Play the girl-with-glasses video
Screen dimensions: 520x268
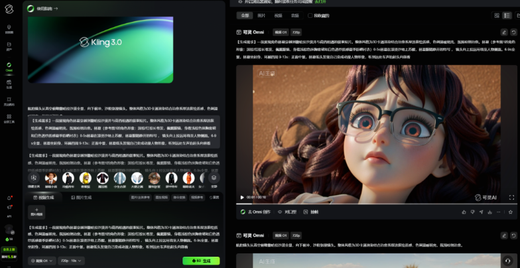(242, 198)
